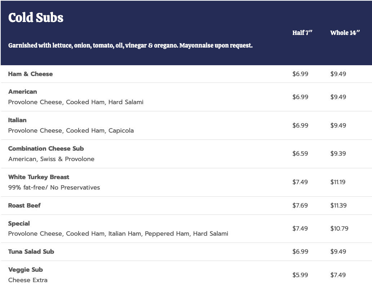This screenshot has width=372, height=289.
Task: Click the Cold Subs heading
Action: pos(36,18)
